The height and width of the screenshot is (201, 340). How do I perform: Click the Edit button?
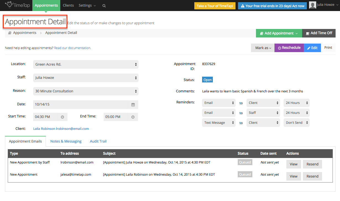pyautogui.click(x=312, y=48)
